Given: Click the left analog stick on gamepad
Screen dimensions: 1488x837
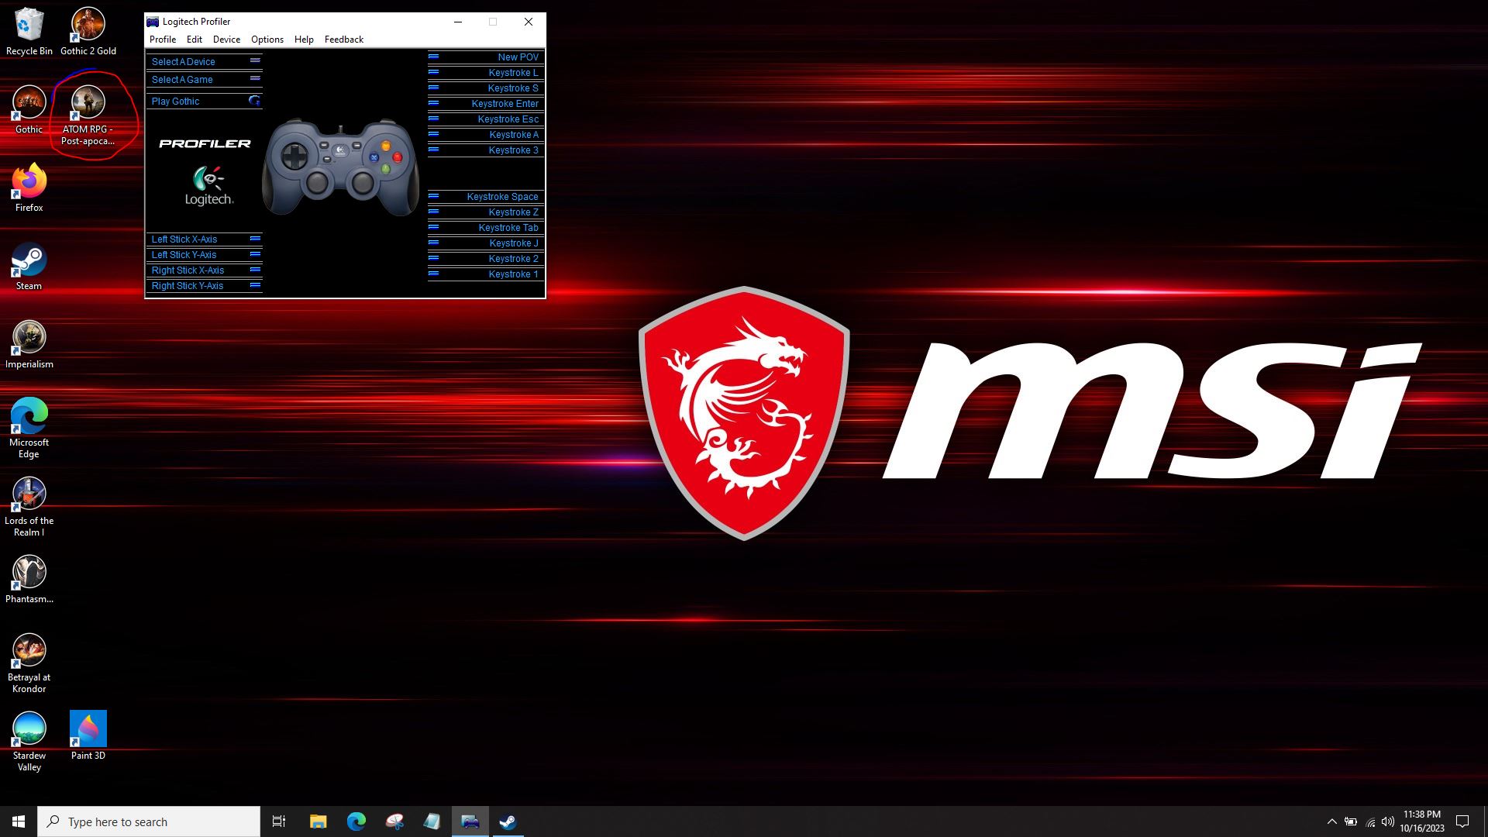Looking at the screenshot, I should pyautogui.click(x=317, y=183).
